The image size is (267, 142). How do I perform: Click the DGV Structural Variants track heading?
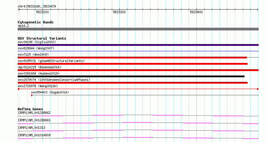coord(42,38)
